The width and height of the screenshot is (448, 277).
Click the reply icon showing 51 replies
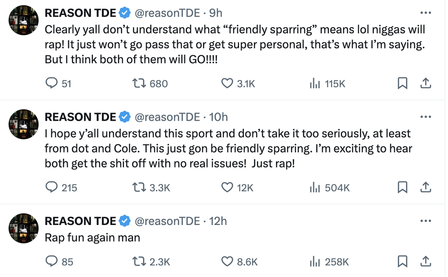point(52,83)
